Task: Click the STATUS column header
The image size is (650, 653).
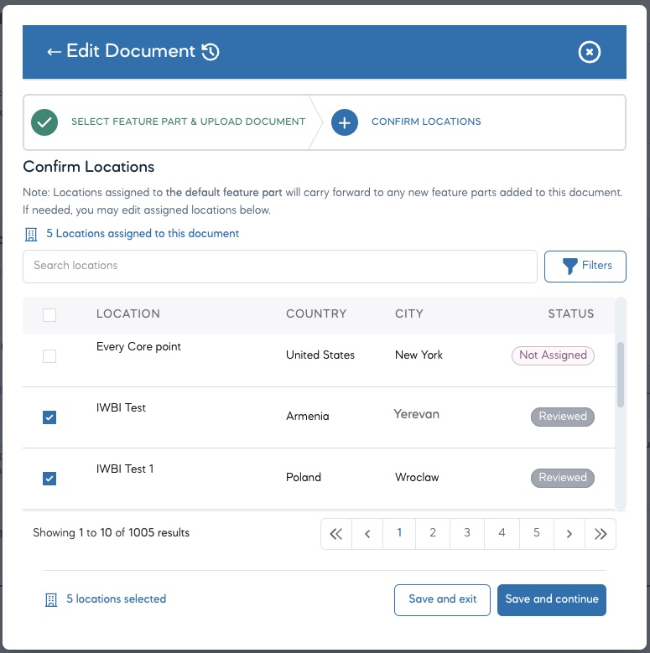Action: (571, 314)
